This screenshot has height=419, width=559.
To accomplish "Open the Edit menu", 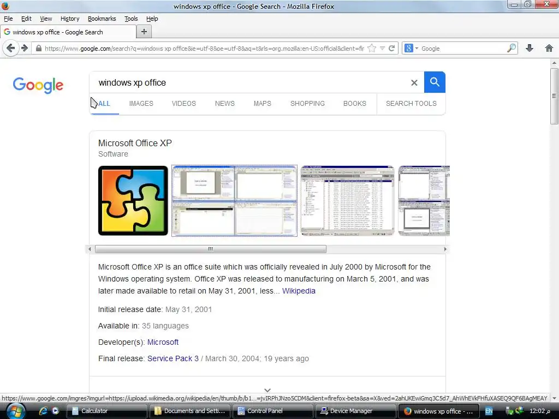I will [26, 19].
